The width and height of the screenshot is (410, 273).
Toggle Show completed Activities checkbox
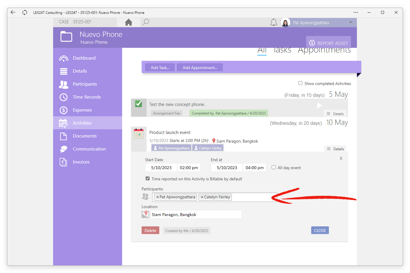pyautogui.click(x=300, y=83)
